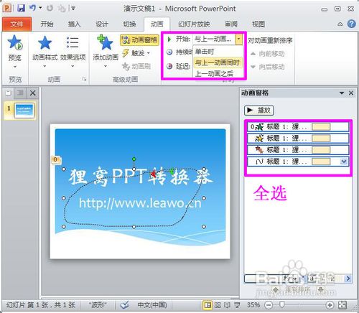Choose 与上一动画同时 from the start list
Viewport: 359px width, 313px height.
pos(218,62)
